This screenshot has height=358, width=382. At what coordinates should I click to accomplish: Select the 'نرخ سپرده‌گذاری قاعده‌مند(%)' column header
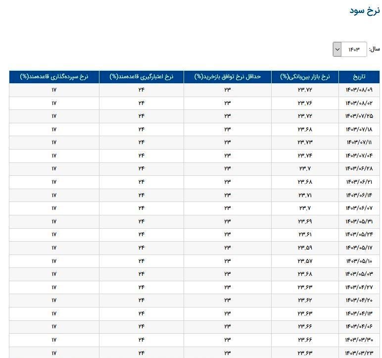pyautogui.click(x=54, y=77)
